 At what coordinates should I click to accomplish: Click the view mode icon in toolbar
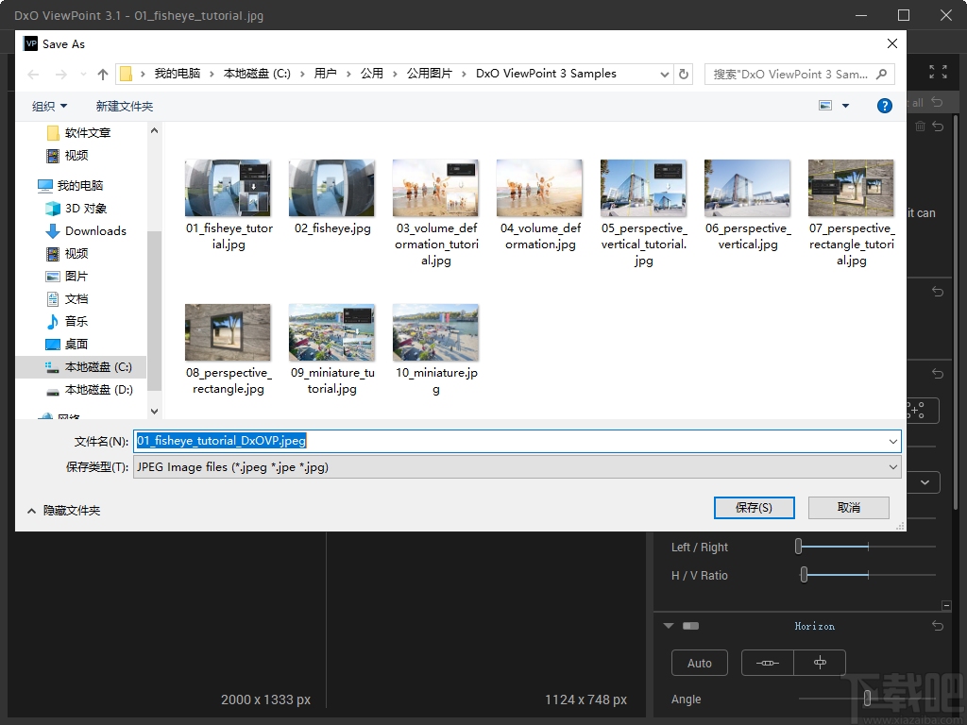[825, 106]
